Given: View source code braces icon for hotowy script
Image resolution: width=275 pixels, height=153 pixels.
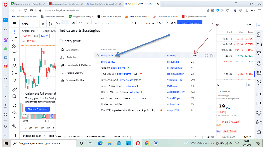Looking at the screenshot, I should (x=207, y=56).
